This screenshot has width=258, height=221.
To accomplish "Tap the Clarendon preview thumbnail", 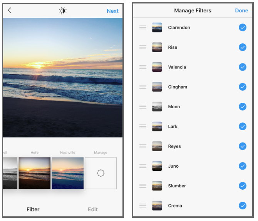I will [157, 27].
